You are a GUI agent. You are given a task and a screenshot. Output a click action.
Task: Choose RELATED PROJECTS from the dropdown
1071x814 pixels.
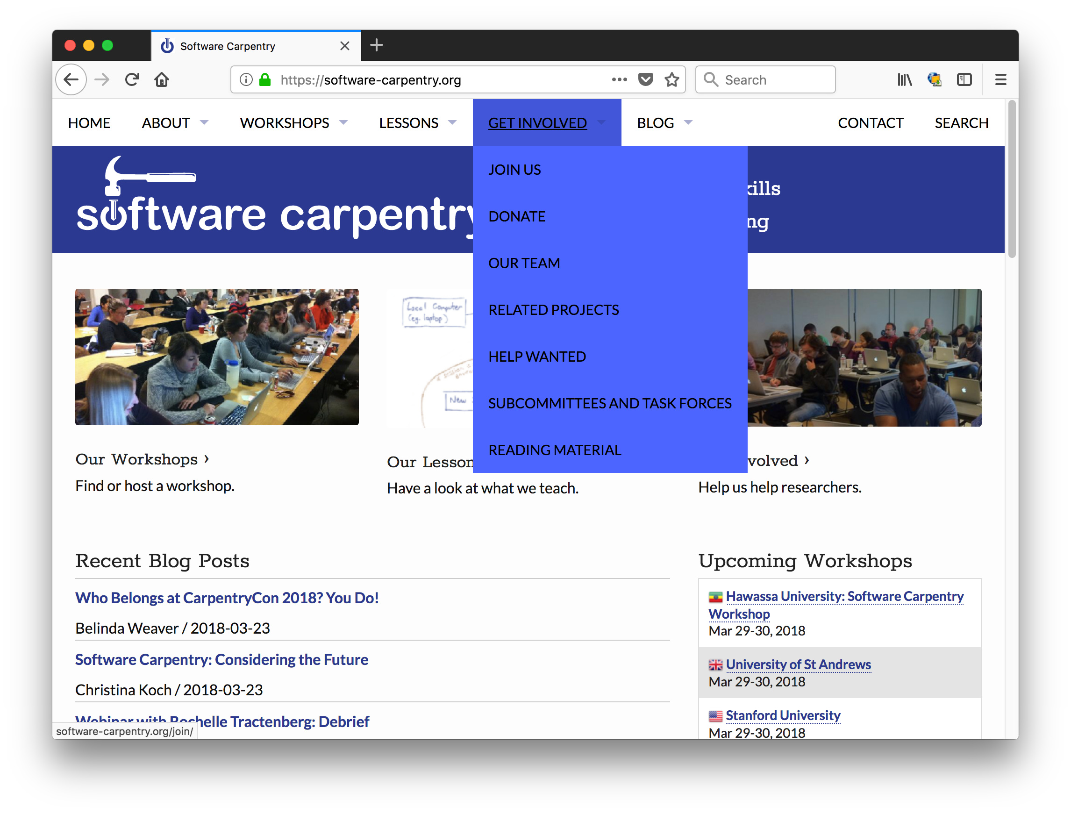[x=610, y=310]
